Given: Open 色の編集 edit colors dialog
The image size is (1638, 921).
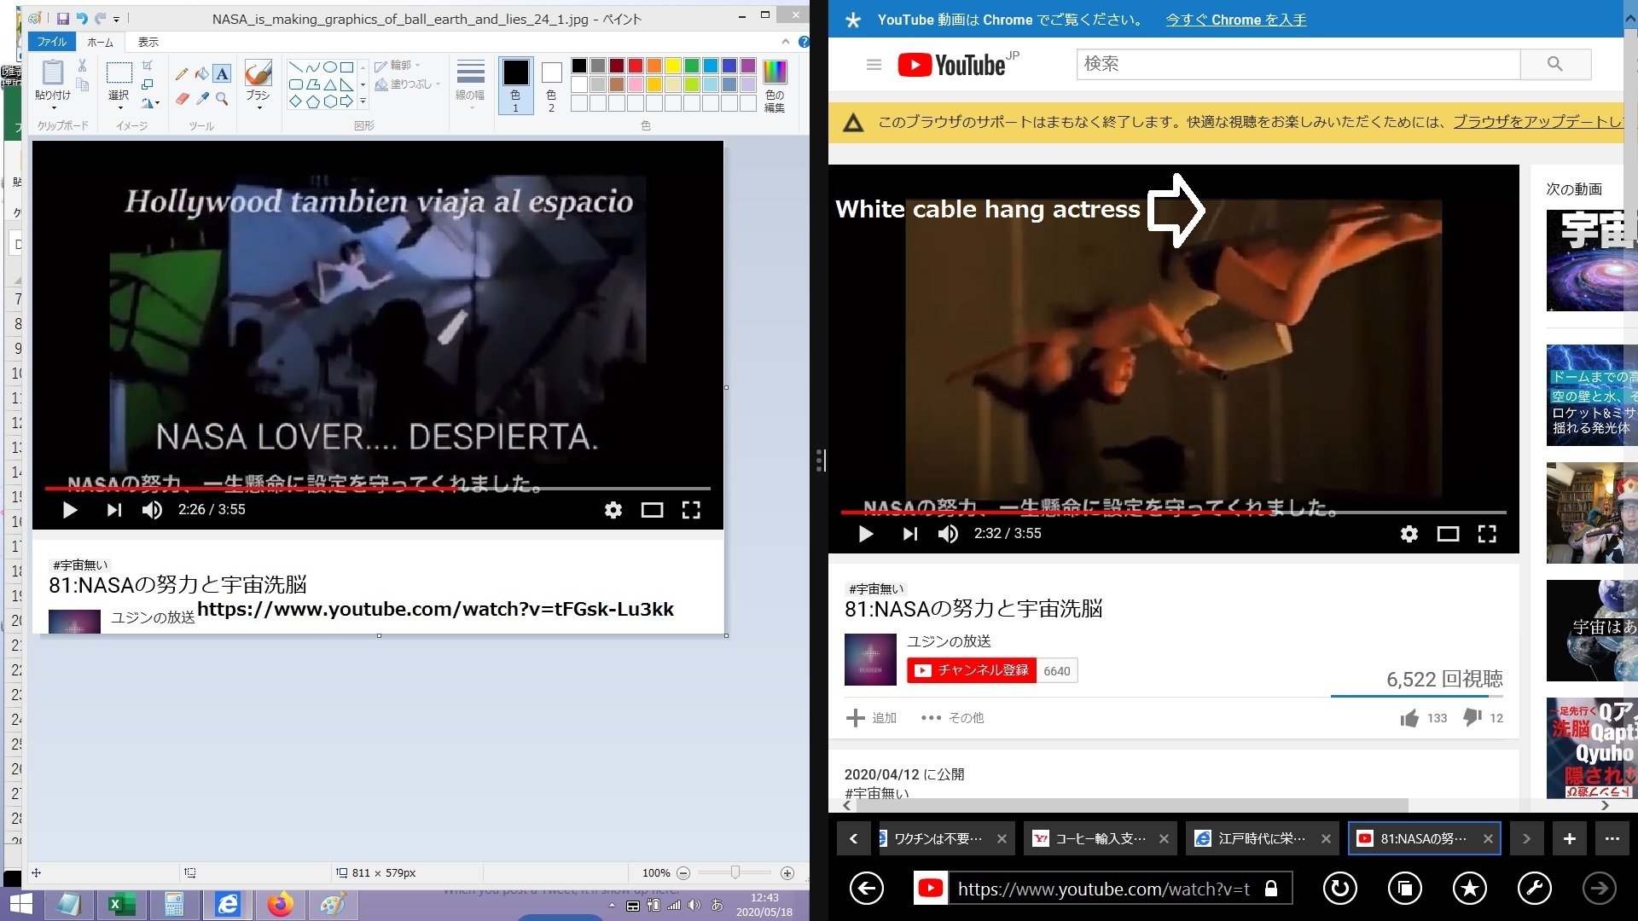Looking at the screenshot, I should coord(775,84).
